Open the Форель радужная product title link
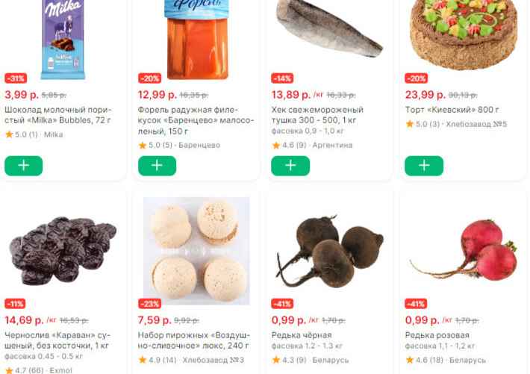Viewport: 530px width, 374px height. pyautogui.click(x=196, y=120)
